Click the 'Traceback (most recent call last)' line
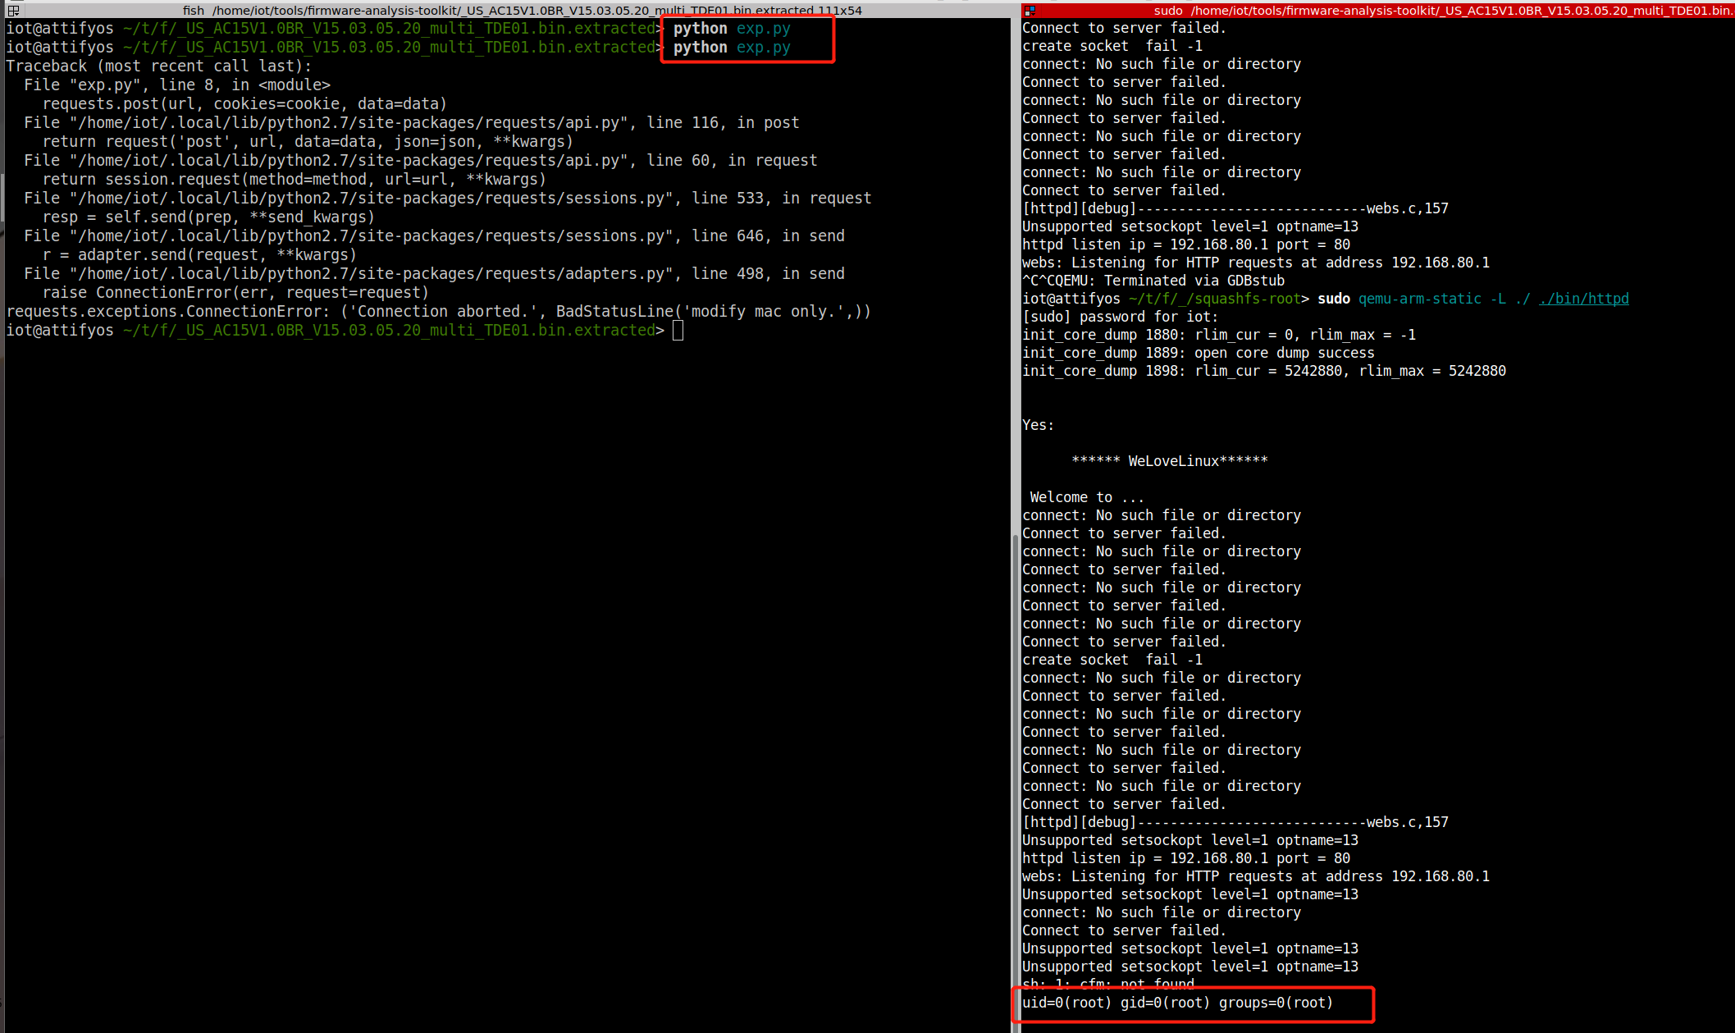This screenshot has height=1033, width=1735. (x=159, y=66)
